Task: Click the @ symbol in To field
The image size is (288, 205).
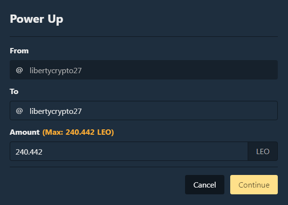Action: click(19, 111)
